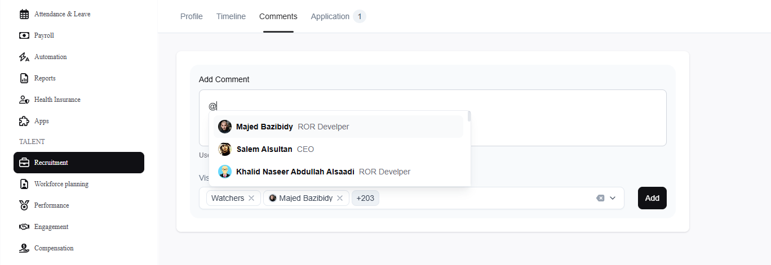Click the Engagement handshake icon
Image resolution: width=771 pixels, height=265 pixels.
pos(24,227)
